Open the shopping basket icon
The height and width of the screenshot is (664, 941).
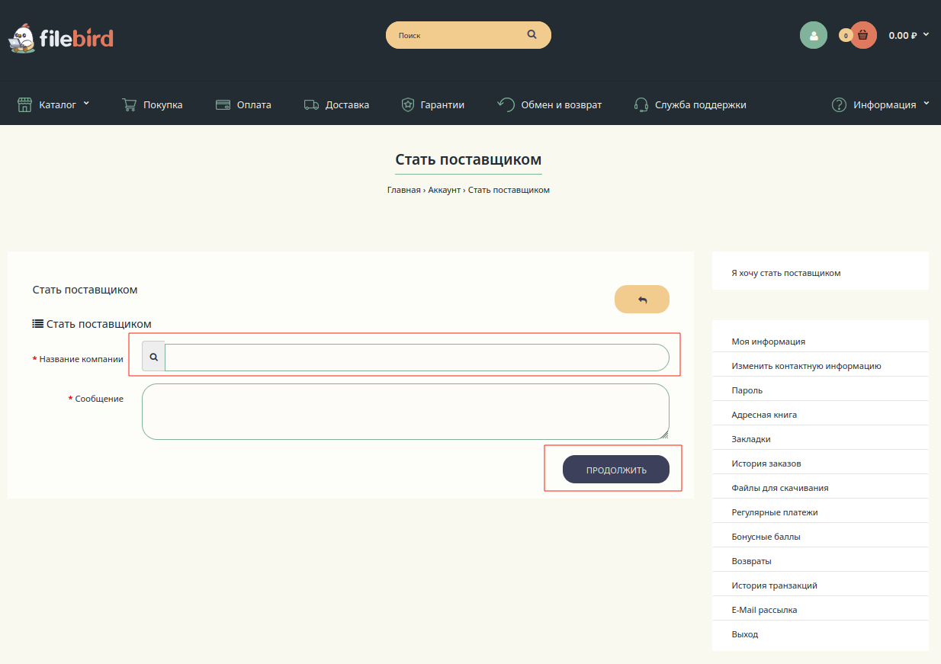pos(863,35)
